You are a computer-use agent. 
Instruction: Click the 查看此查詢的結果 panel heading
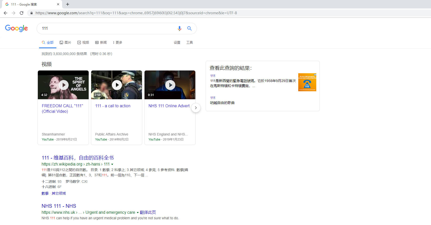pyautogui.click(x=231, y=68)
